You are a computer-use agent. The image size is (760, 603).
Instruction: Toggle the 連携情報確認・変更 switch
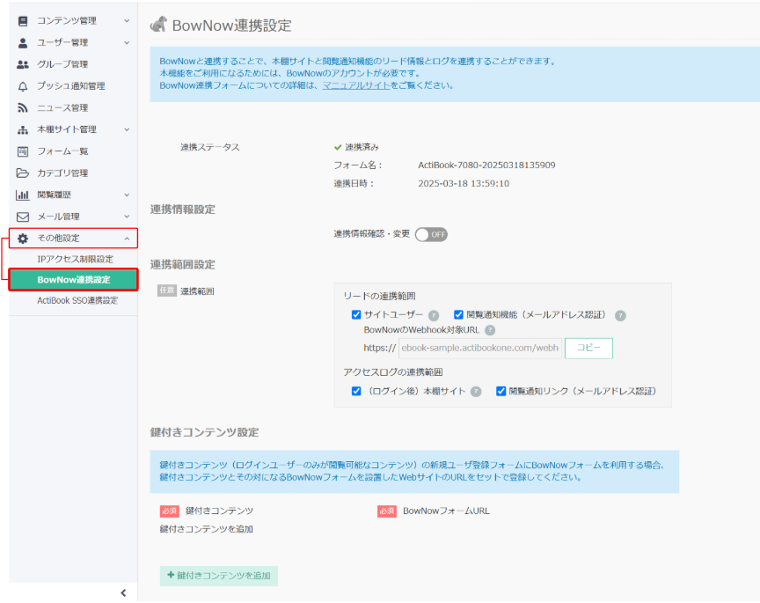[x=431, y=235]
